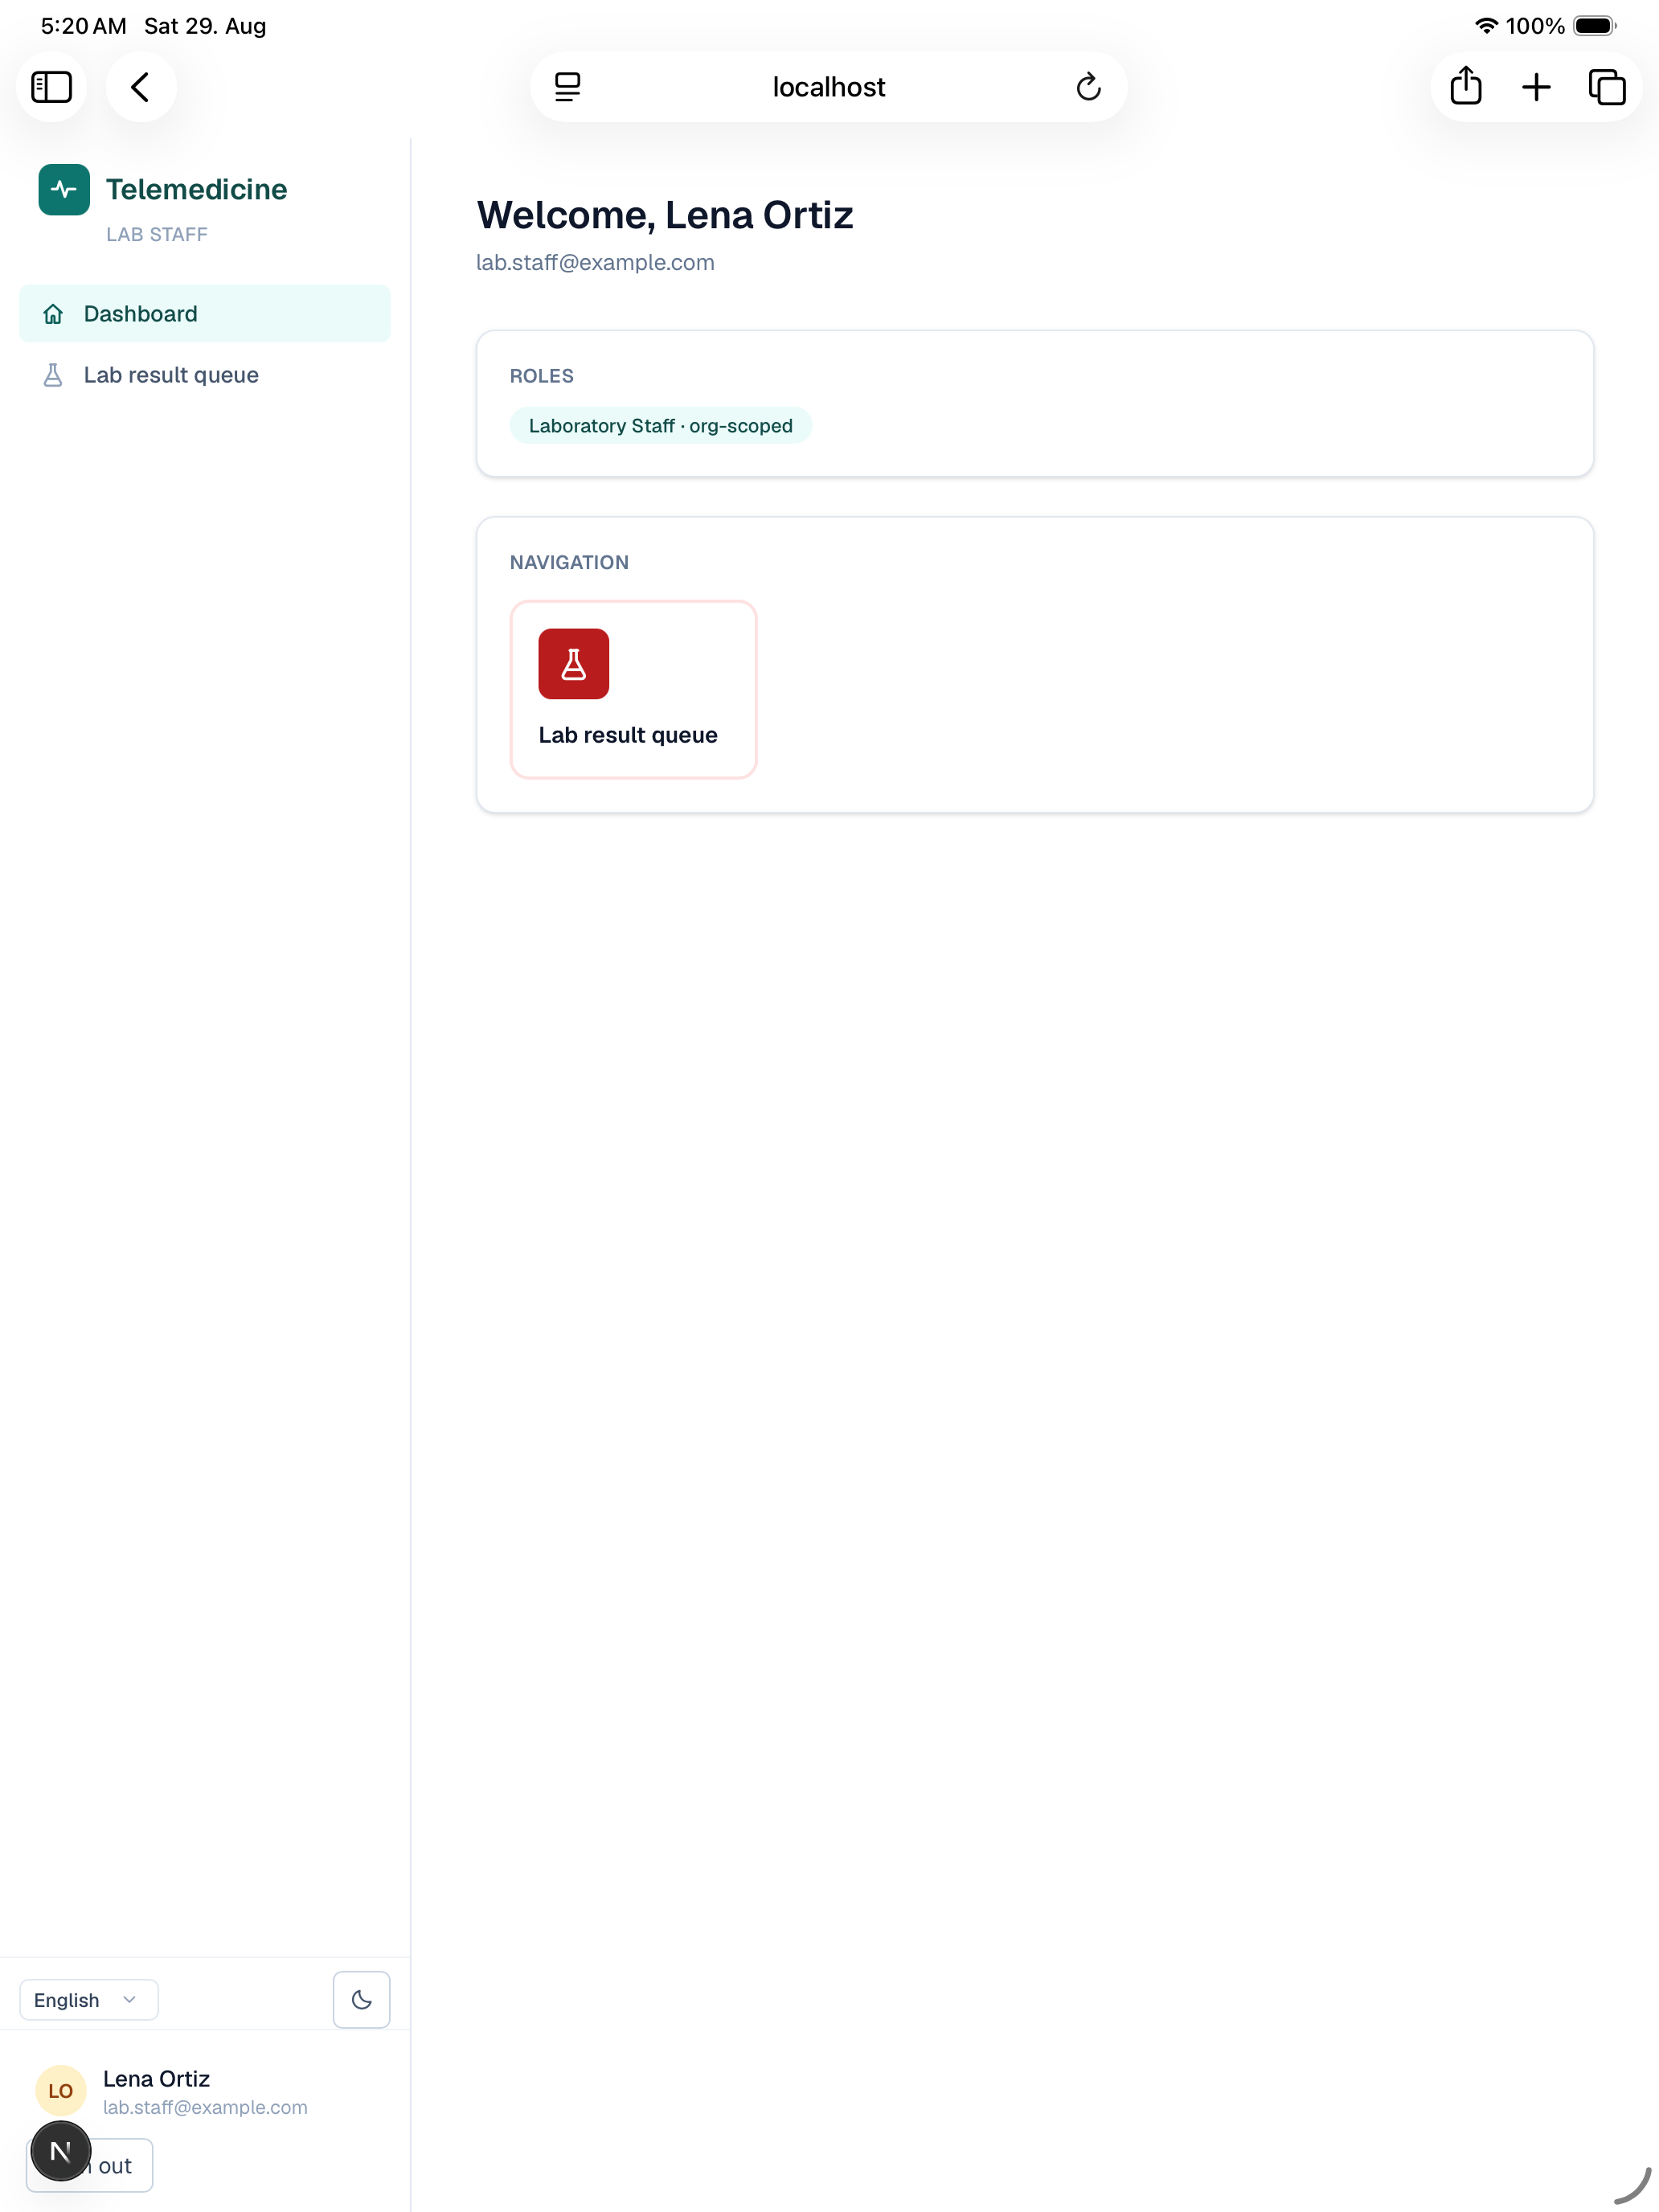Open a new tab with the plus icon
Image resolution: width=1659 pixels, height=2212 pixels.
(1536, 87)
